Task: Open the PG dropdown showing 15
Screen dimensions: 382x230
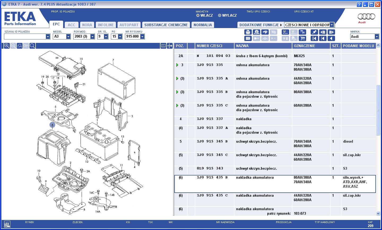Action: [120, 37]
